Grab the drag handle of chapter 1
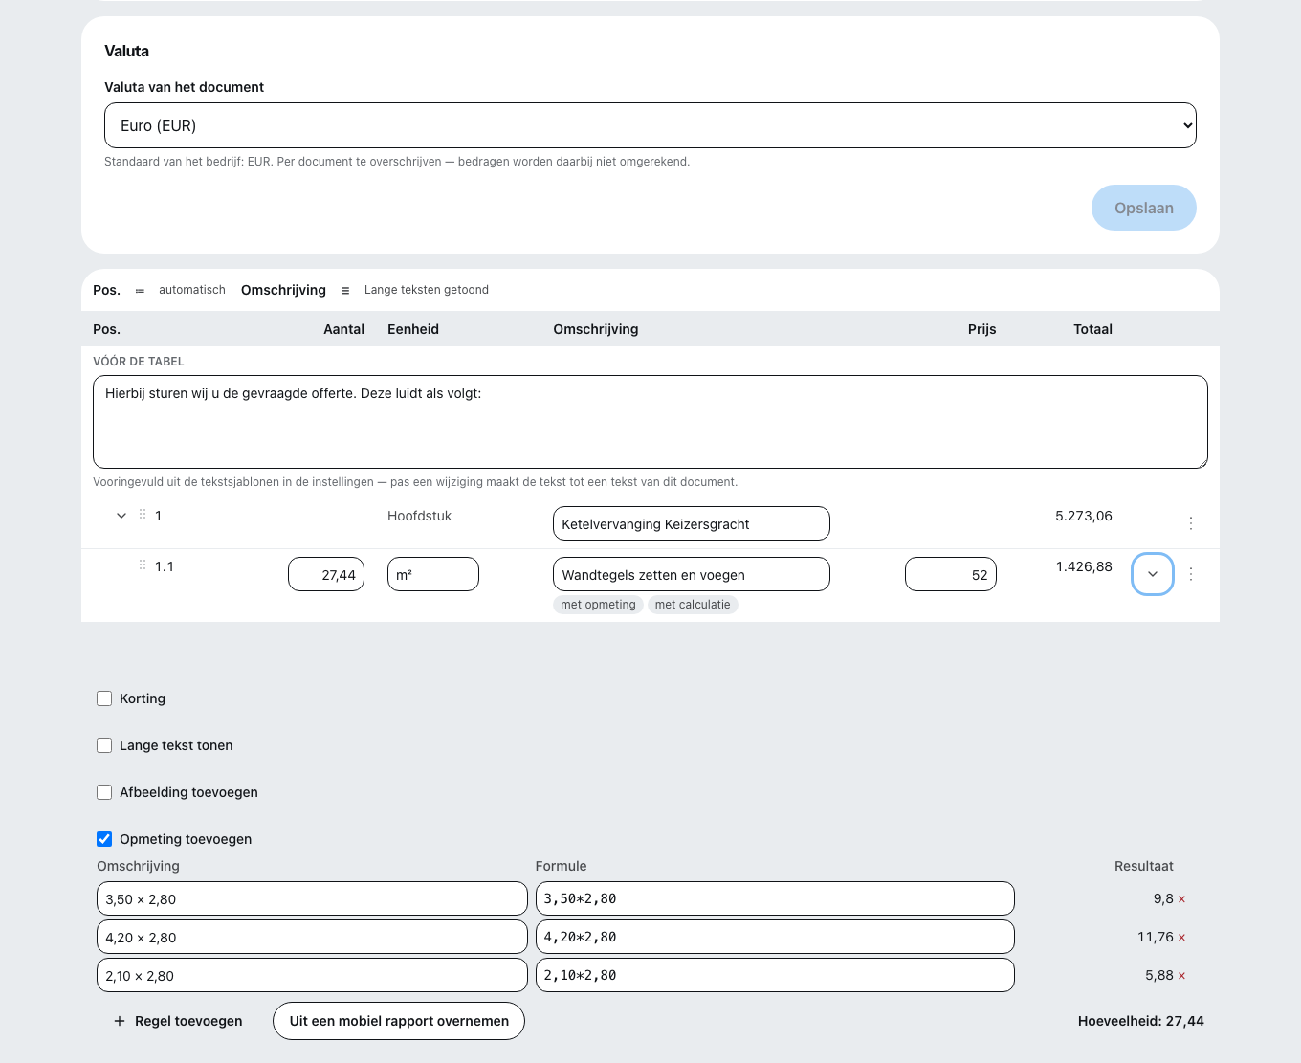This screenshot has width=1301, height=1063. [143, 515]
